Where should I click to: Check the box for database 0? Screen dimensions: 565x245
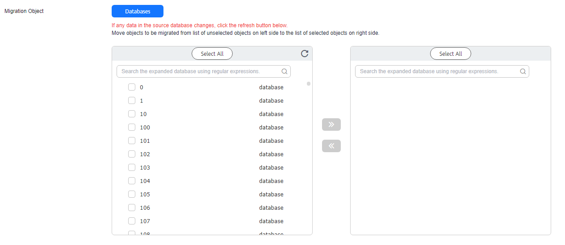[x=132, y=87]
